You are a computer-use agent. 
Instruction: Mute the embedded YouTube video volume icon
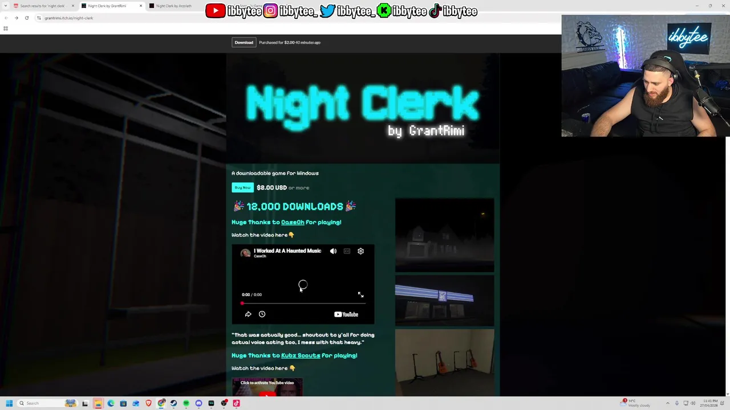[333, 251]
